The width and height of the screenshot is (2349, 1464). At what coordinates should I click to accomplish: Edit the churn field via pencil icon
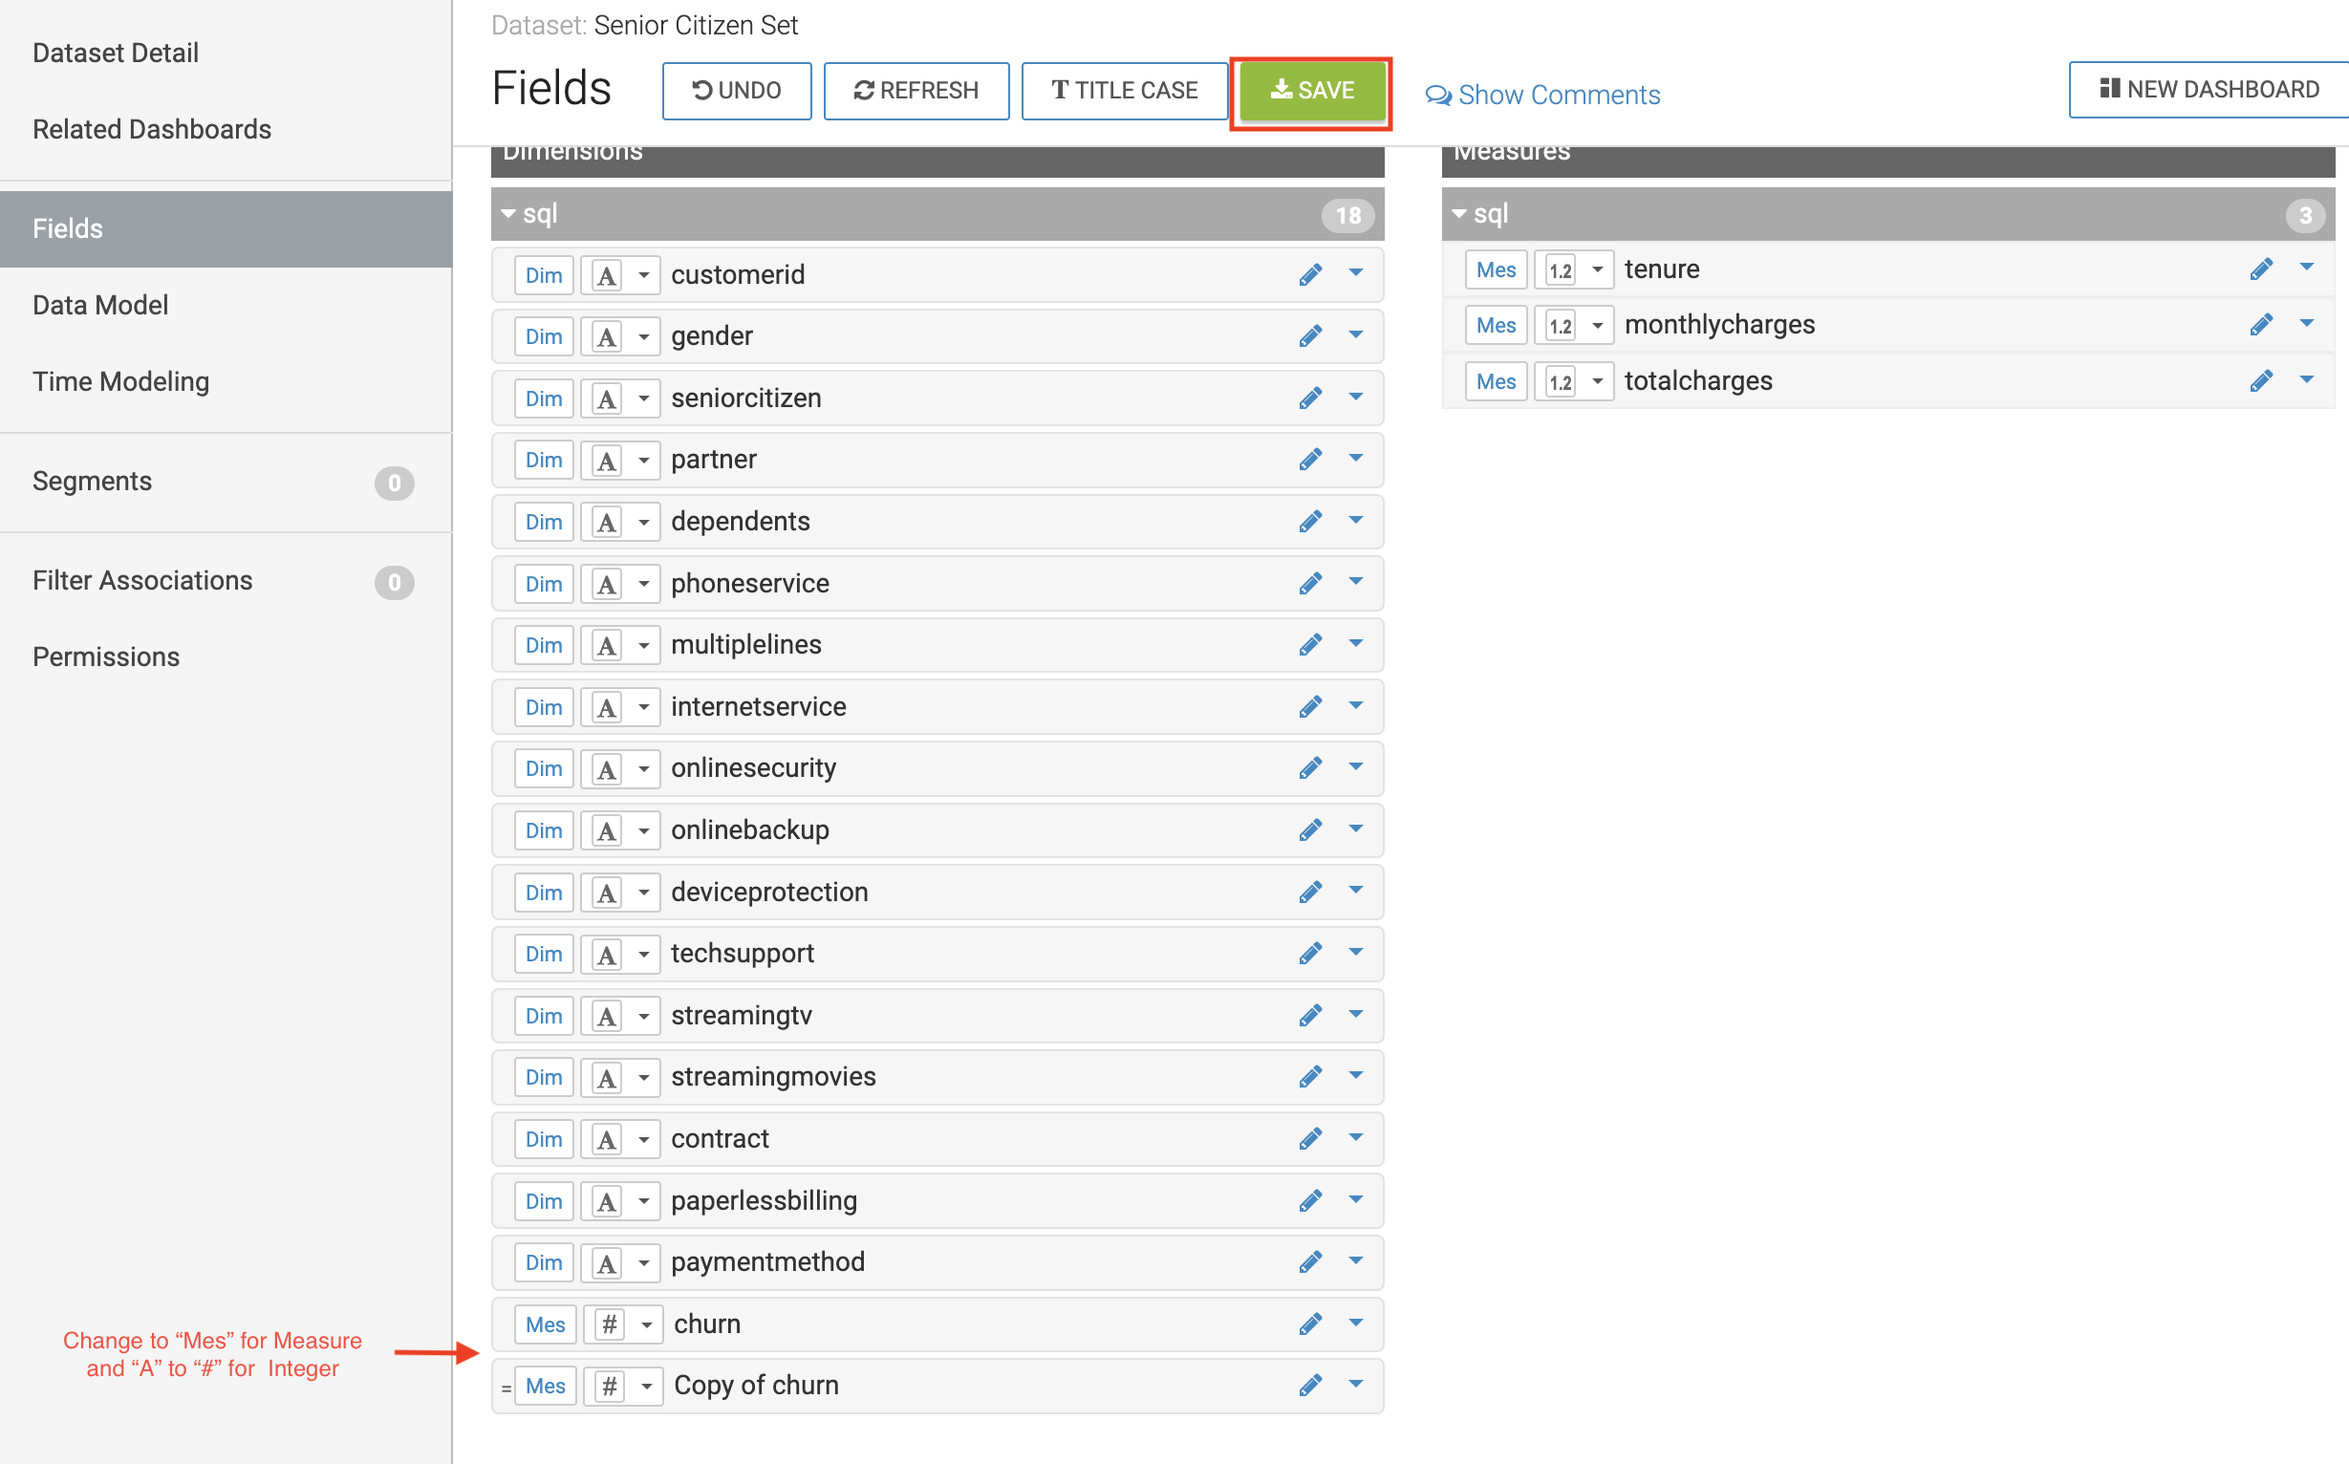(1310, 1324)
